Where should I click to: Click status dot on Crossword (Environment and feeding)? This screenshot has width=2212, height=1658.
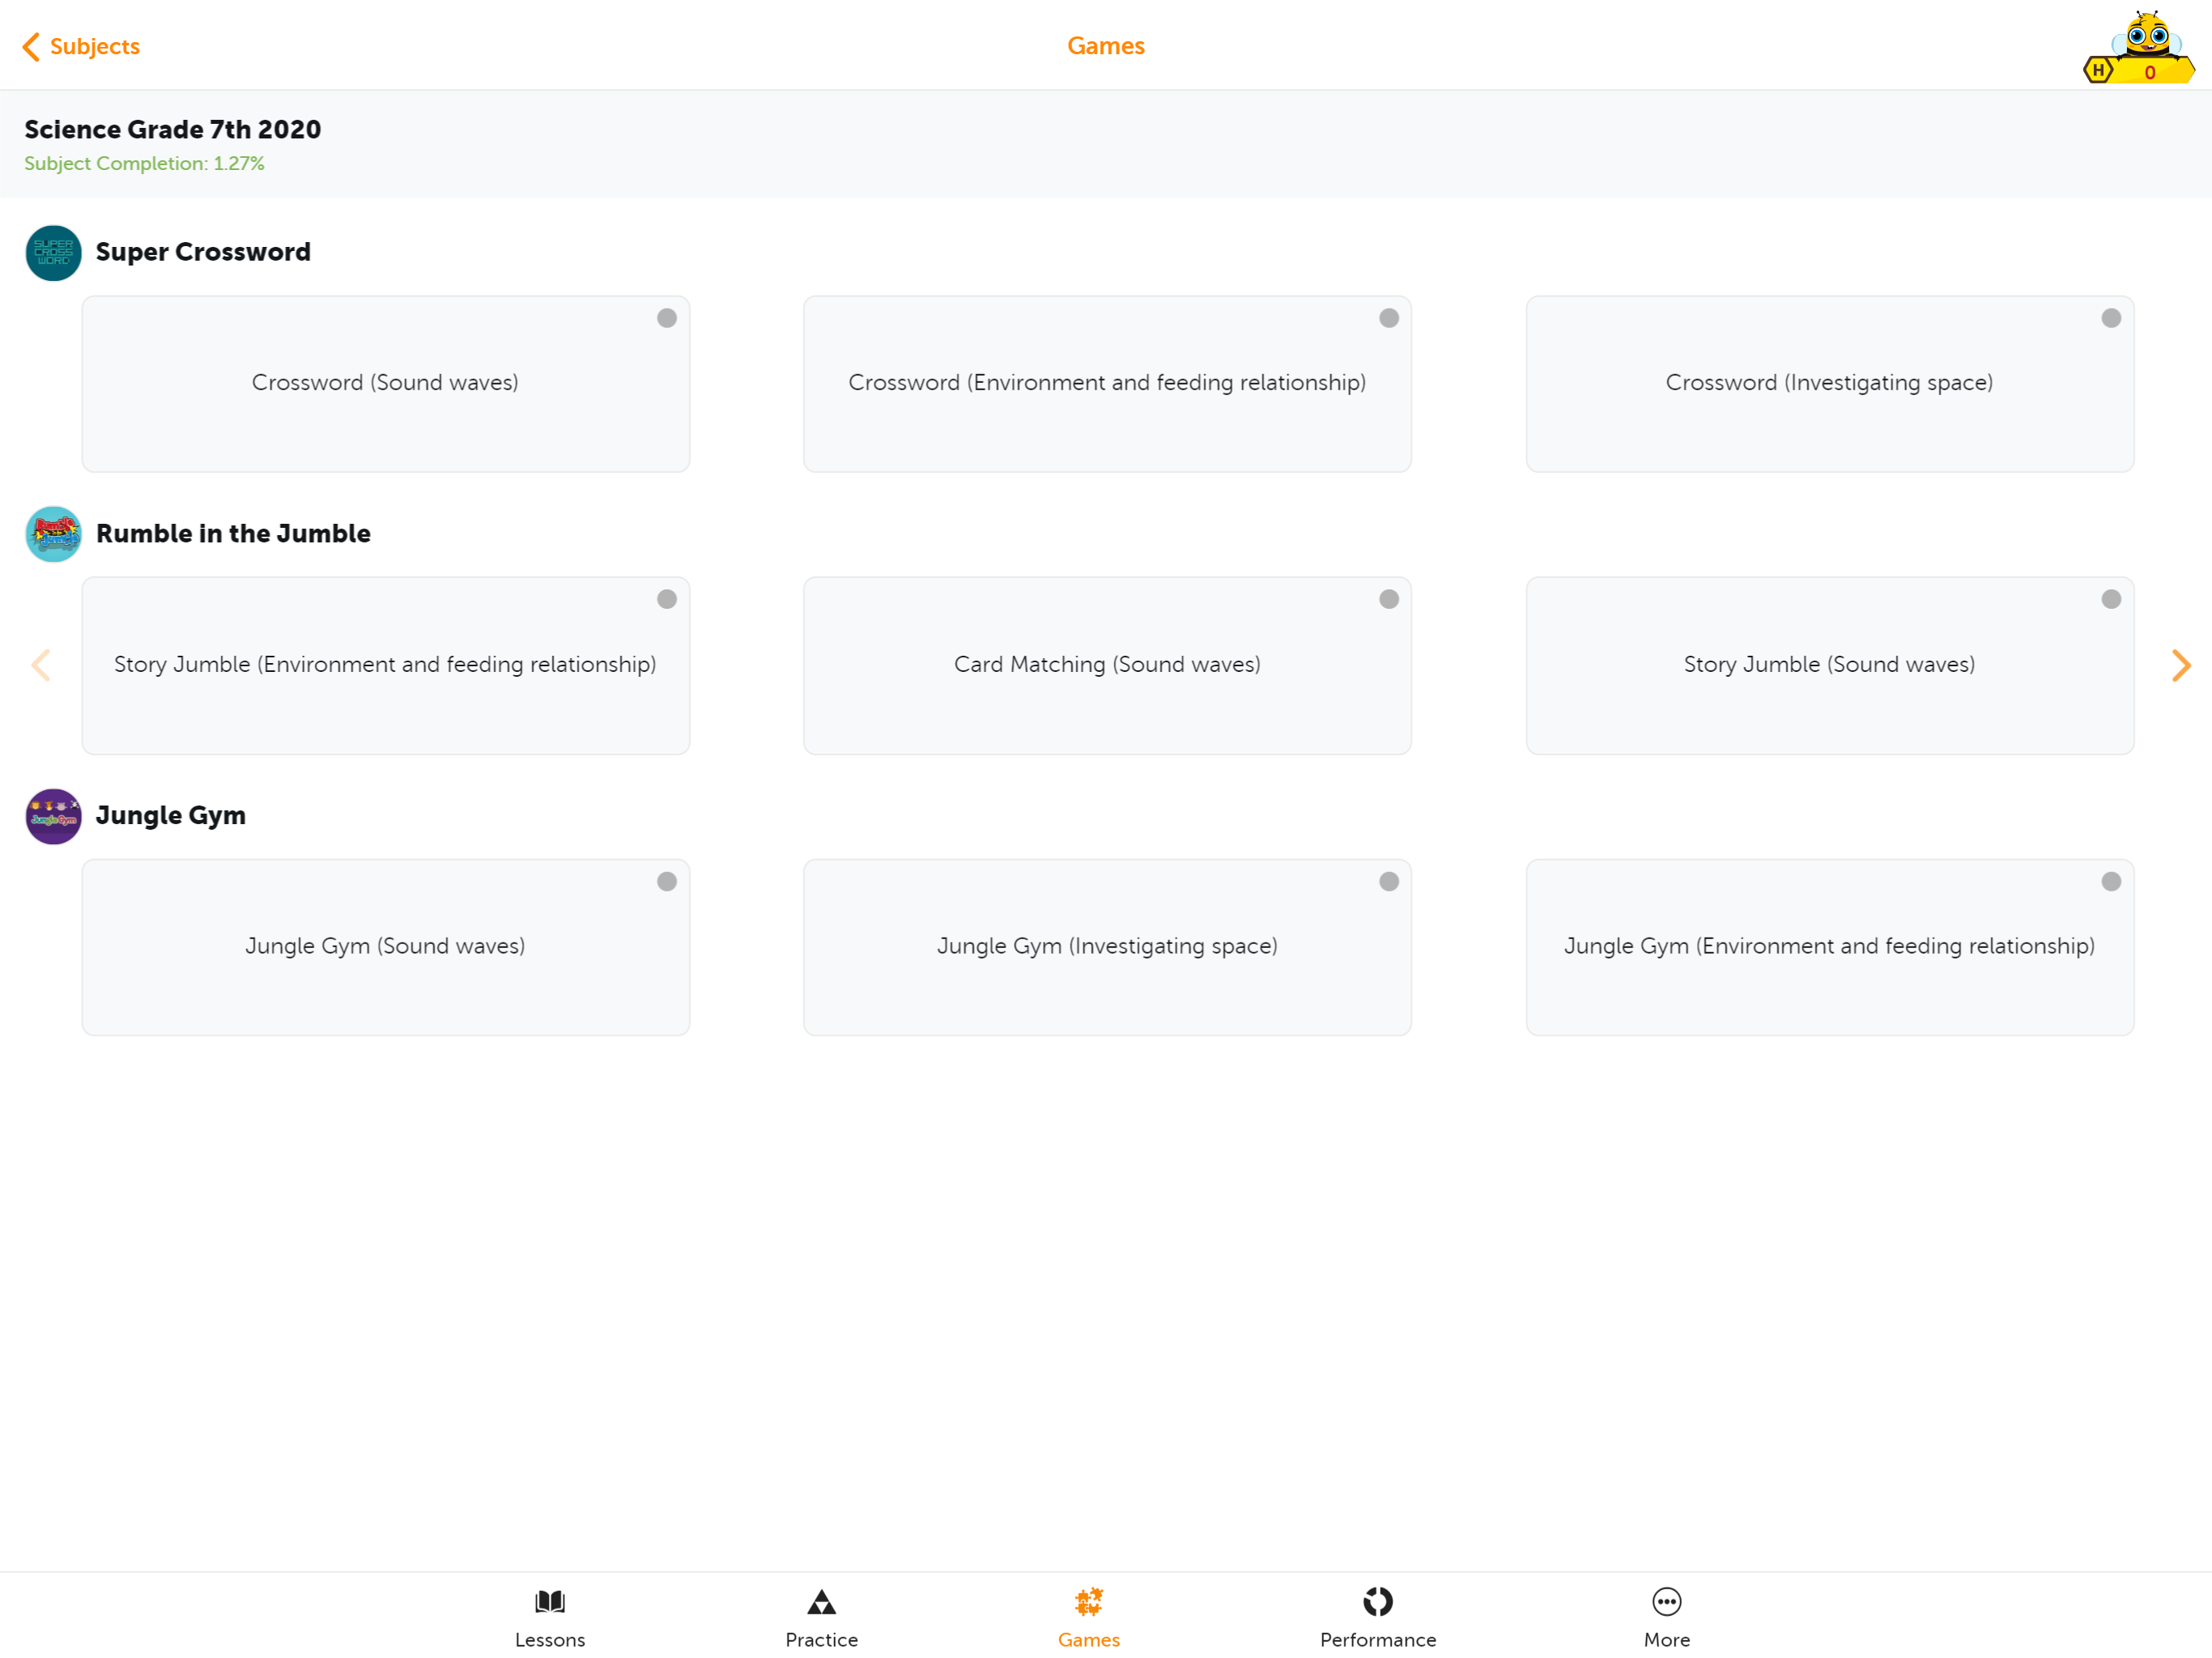1389,318
